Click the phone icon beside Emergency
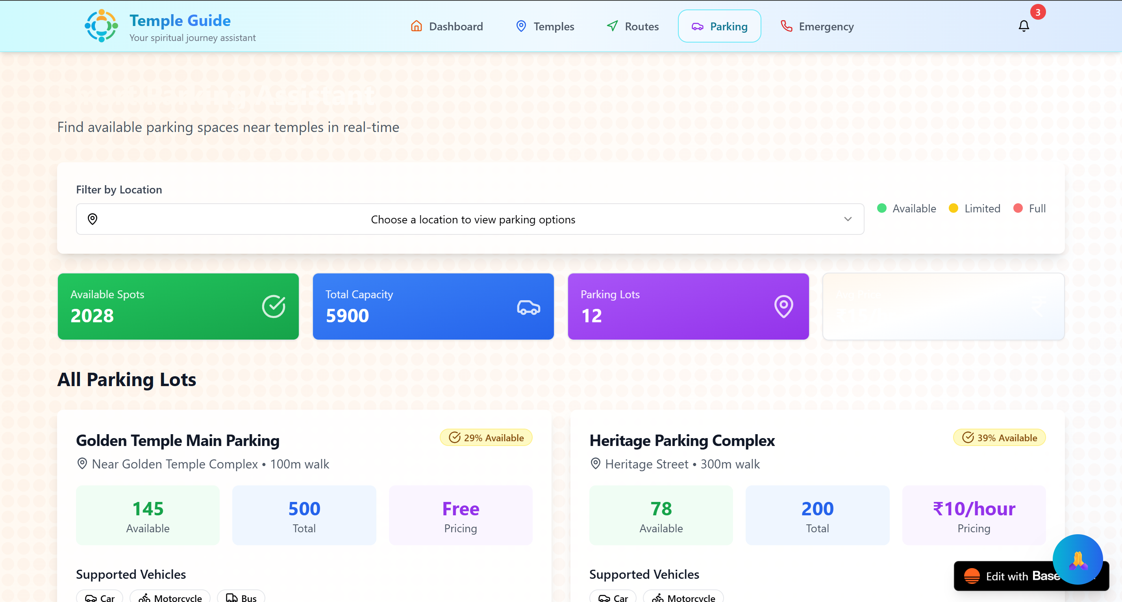This screenshot has width=1122, height=602. click(786, 26)
